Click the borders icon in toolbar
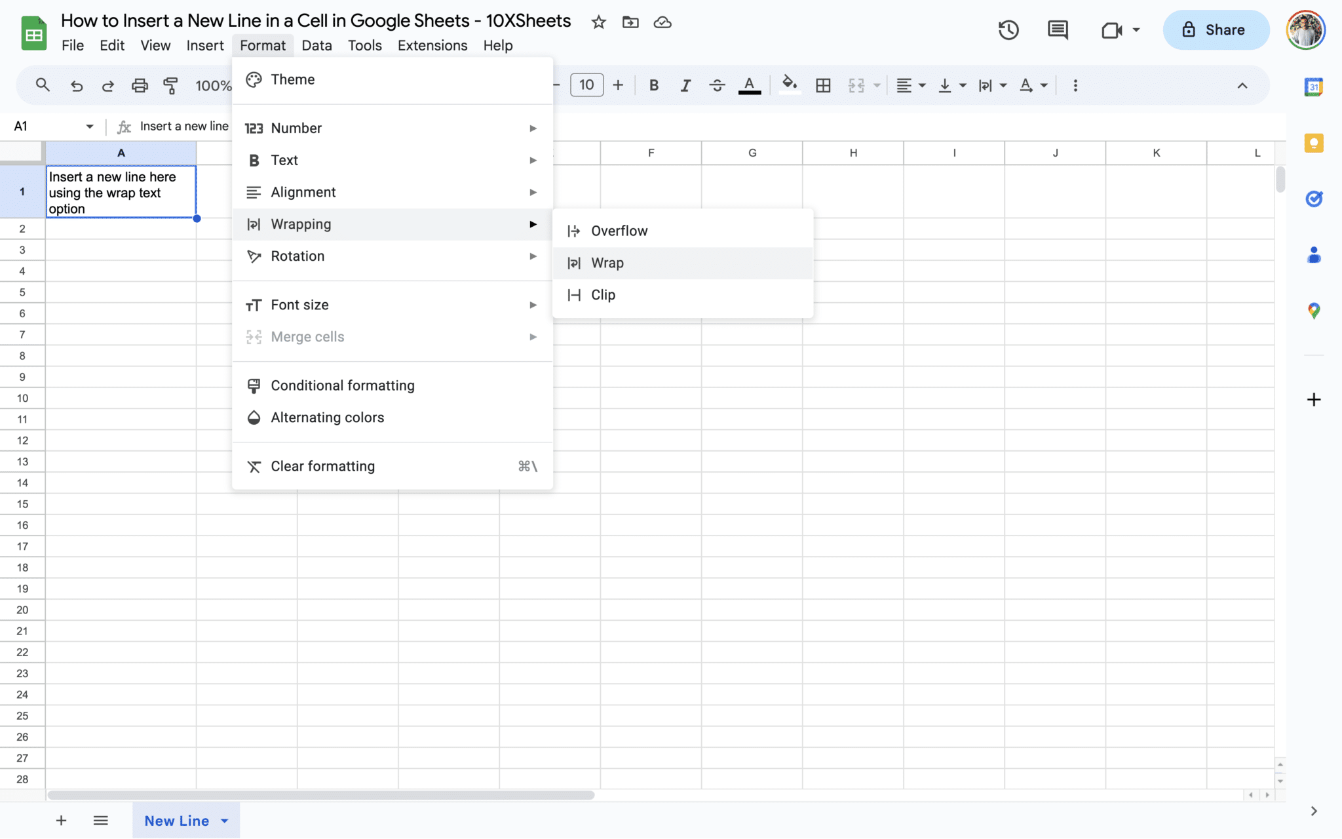Image resolution: width=1342 pixels, height=839 pixels. (x=823, y=85)
